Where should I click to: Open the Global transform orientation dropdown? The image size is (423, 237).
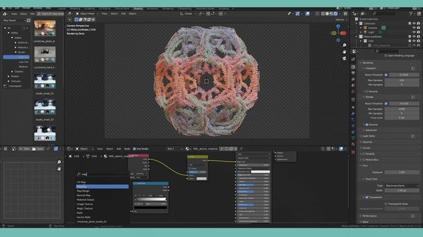[188, 13]
